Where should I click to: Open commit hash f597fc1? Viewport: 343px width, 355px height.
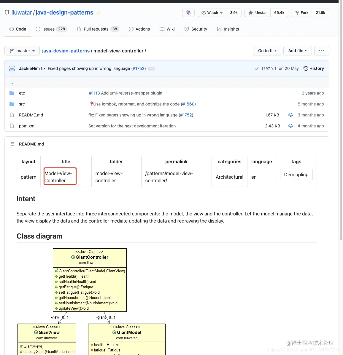(x=269, y=69)
